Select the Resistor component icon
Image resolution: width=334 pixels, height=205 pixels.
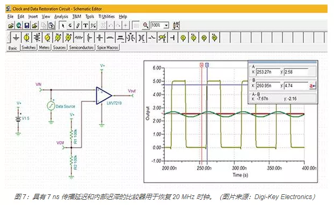78,38
